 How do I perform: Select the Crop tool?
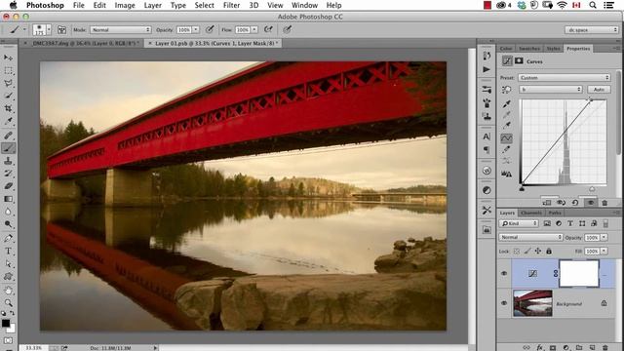8,108
